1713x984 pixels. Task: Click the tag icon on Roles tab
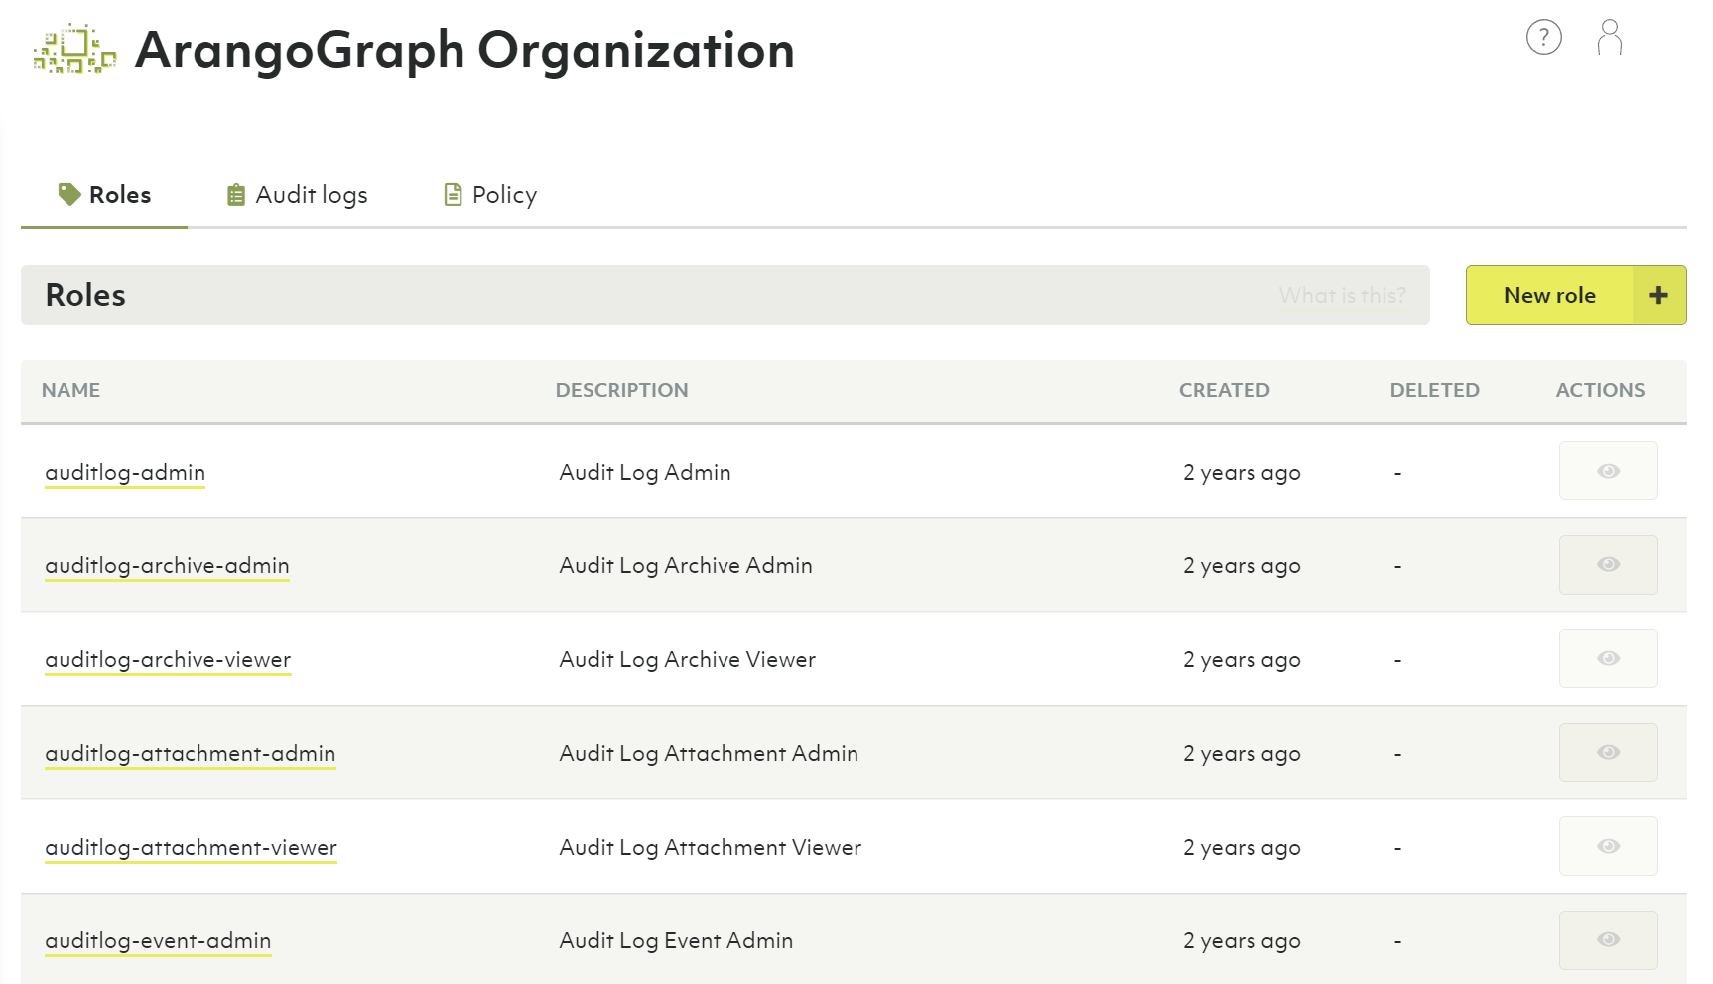[68, 194]
